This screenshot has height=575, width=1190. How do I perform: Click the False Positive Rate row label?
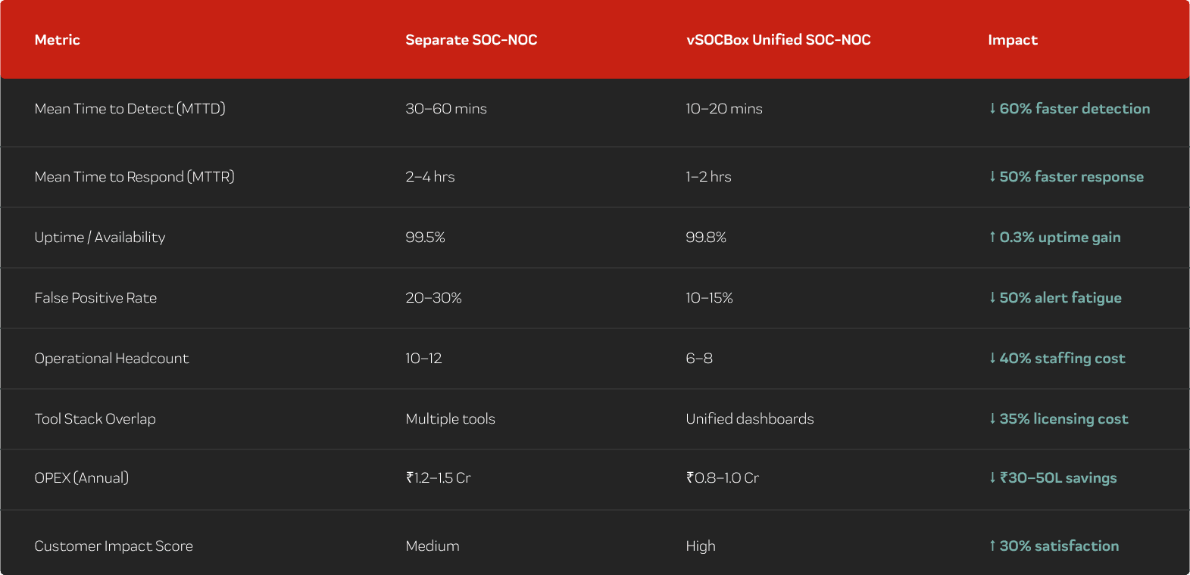click(x=95, y=297)
